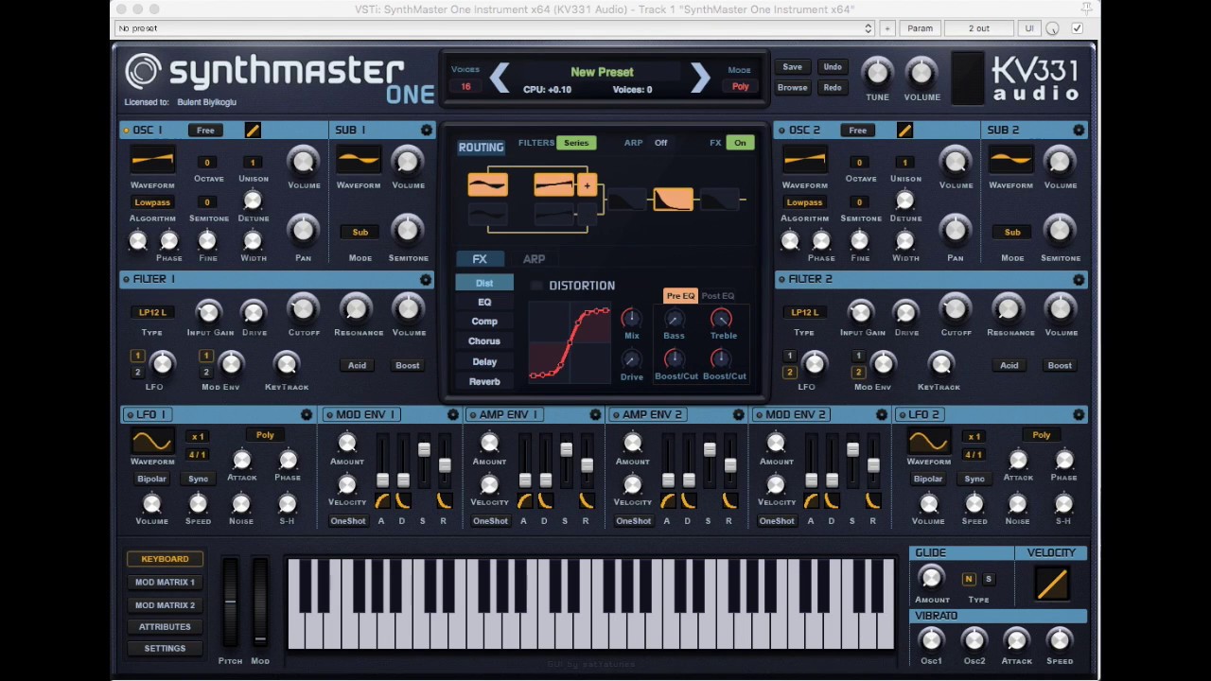Select the MOD ENV 1 attack curve icon

click(x=382, y=500)
